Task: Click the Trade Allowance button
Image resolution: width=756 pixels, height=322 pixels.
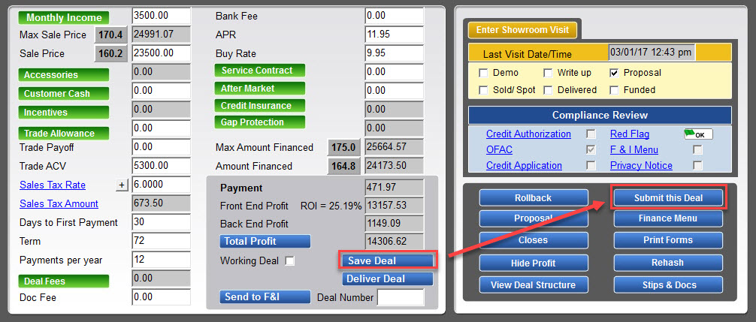Action: click(64, 133)
